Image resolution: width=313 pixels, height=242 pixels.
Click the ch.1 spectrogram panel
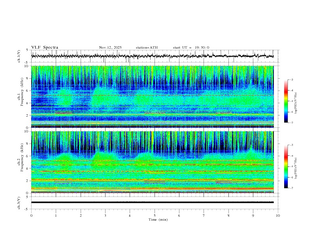[152, 96]
